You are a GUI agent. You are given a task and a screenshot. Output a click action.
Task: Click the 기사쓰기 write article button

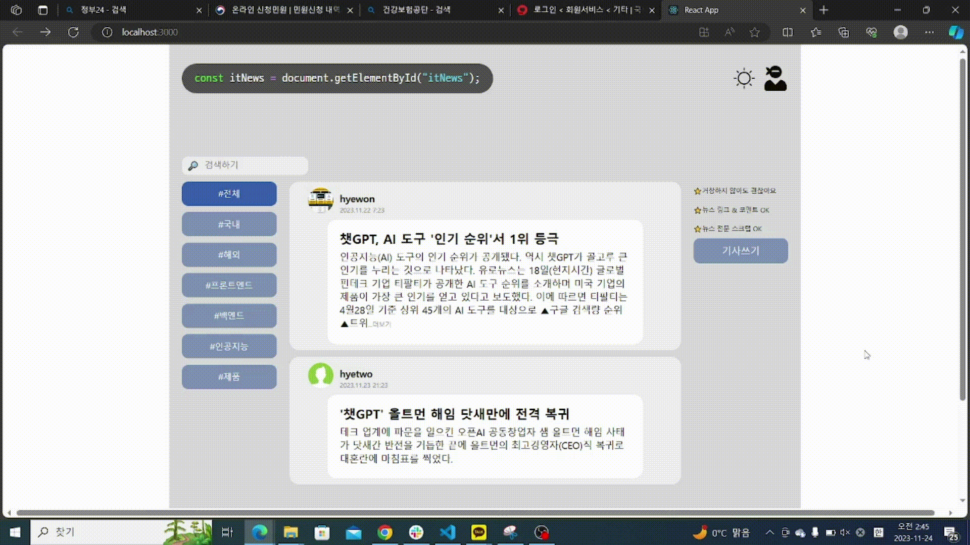click(740, 251)
